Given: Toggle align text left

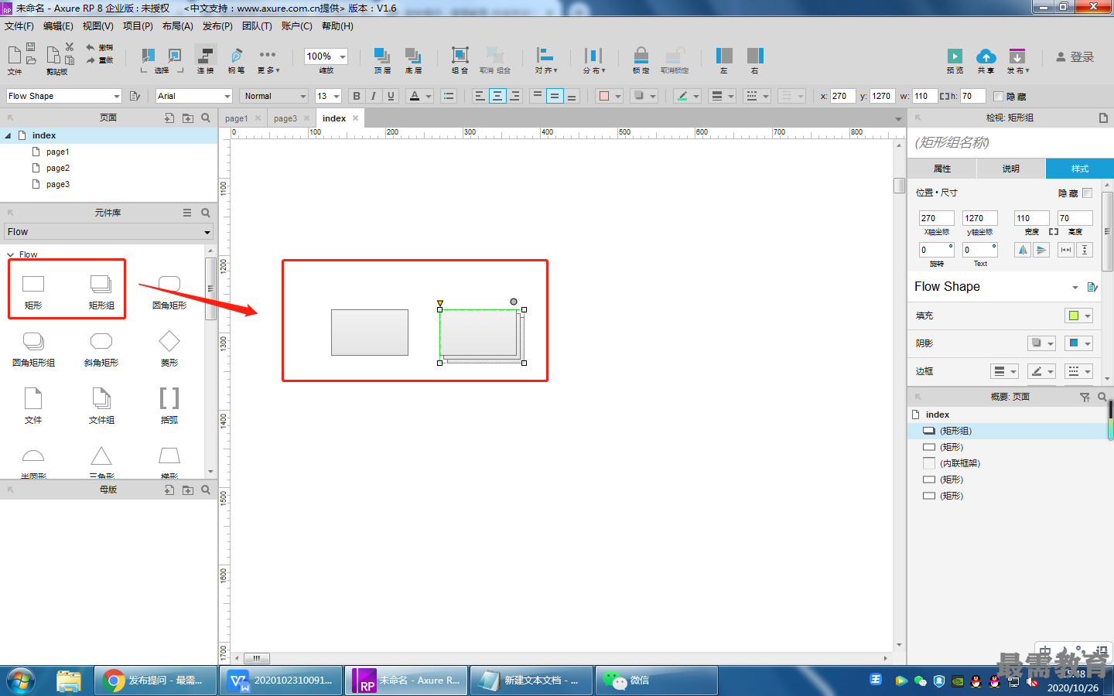Looking at the screenshot, I should pos(480,96).
